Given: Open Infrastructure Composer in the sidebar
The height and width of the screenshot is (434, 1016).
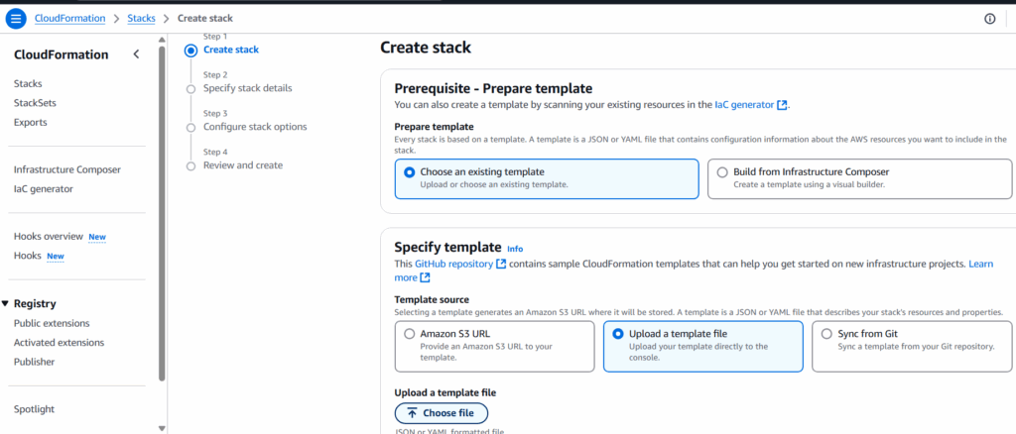Looking at the screenshot, I should (x=66, y=169).
